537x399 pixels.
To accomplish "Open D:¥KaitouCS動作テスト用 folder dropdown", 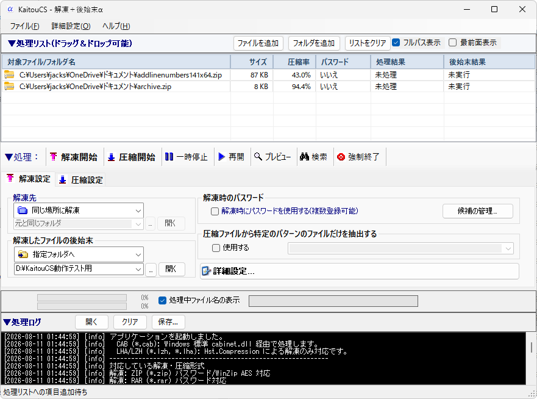I will [x=79, y=268].
